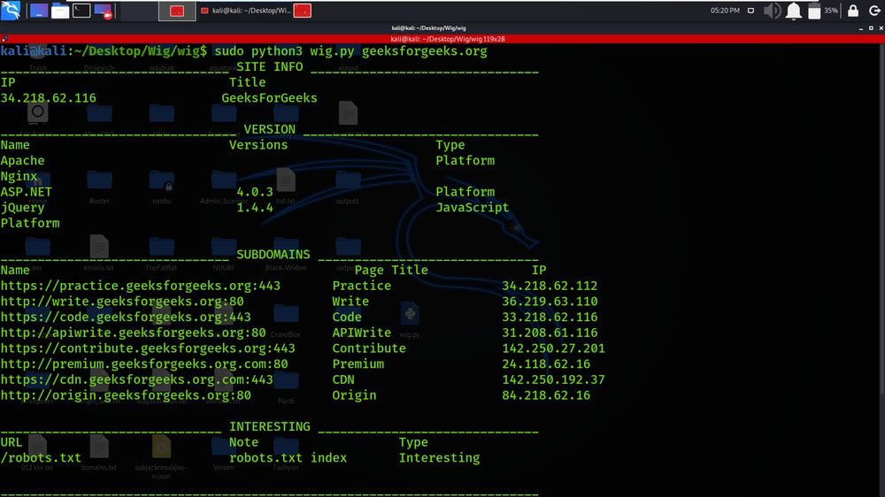This screenshot has width=885, height=497.
Task: Lock the screen with padlock icon
Action: point(853,11)
